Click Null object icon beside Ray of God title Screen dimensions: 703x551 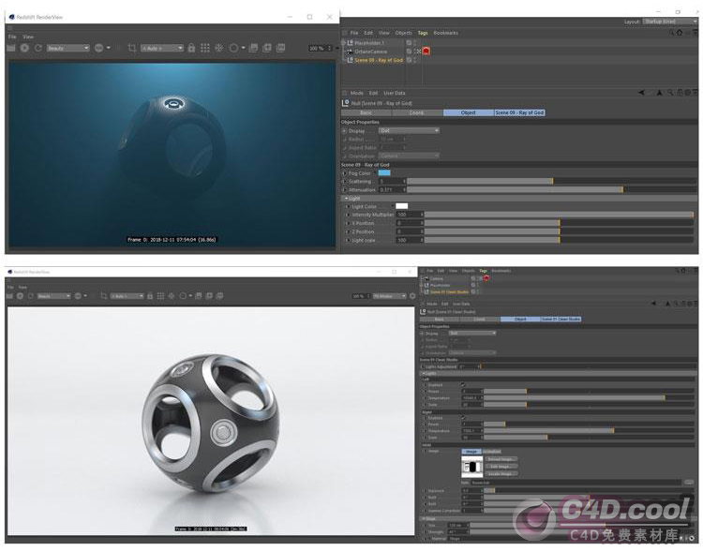(345, 103)
